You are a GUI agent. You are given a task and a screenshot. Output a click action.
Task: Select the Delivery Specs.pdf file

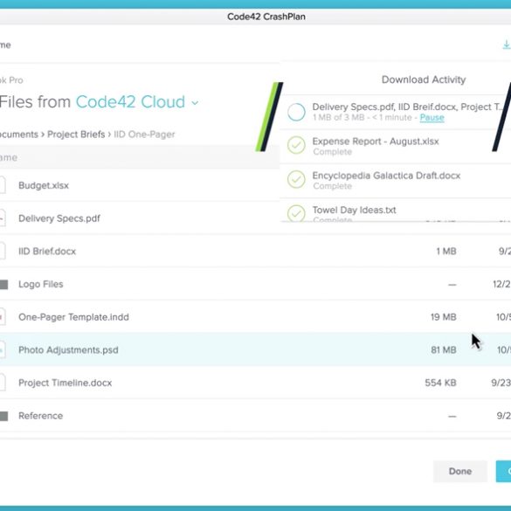click(59, 218)
